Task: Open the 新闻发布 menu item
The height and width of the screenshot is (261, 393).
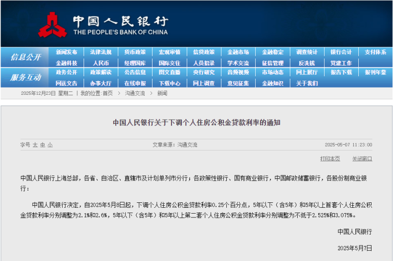Action: coord(66,52)
